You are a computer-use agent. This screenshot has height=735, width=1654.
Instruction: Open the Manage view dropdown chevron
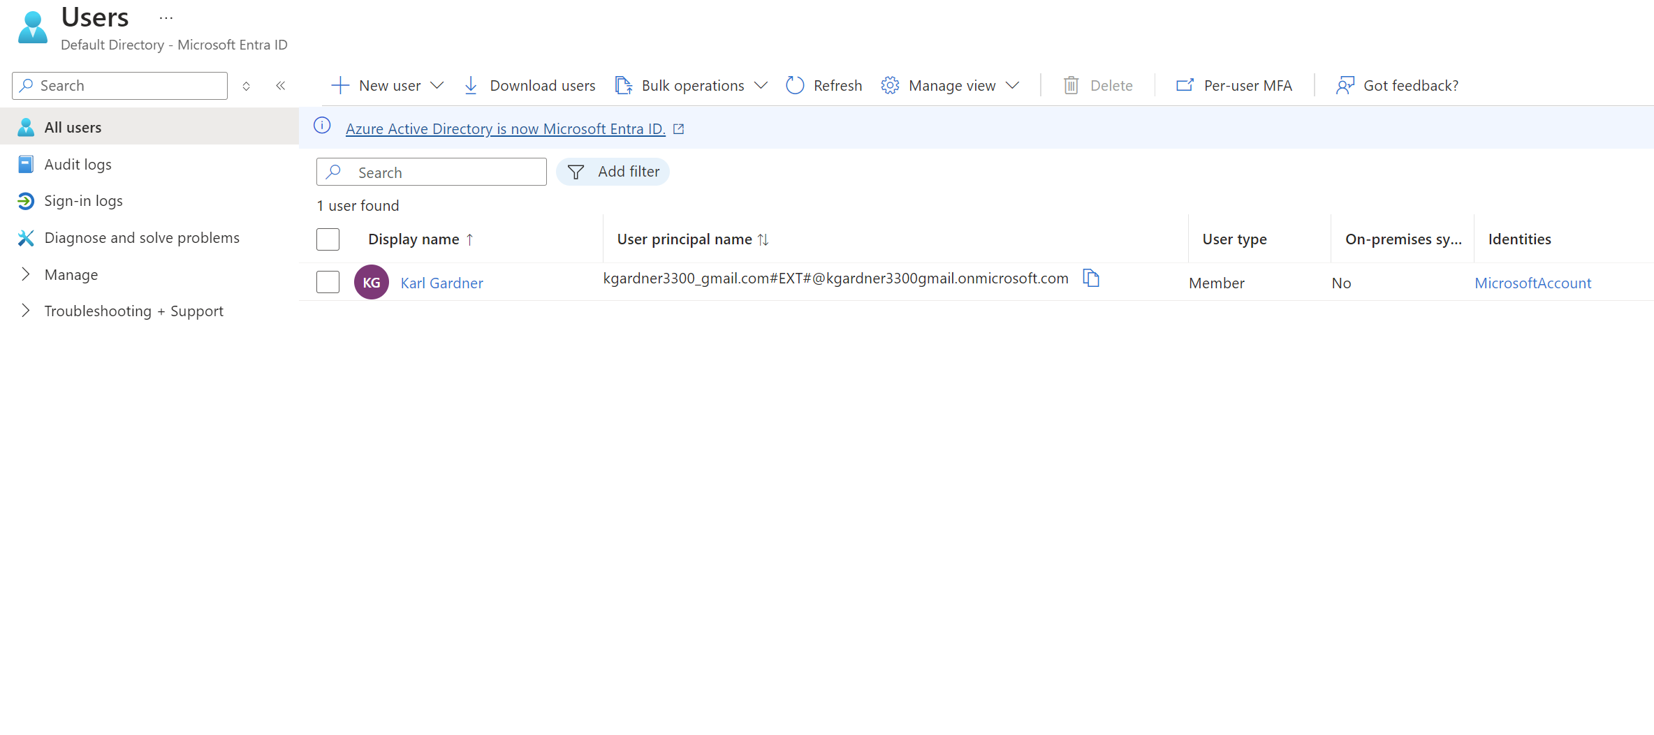(1013, 85)
